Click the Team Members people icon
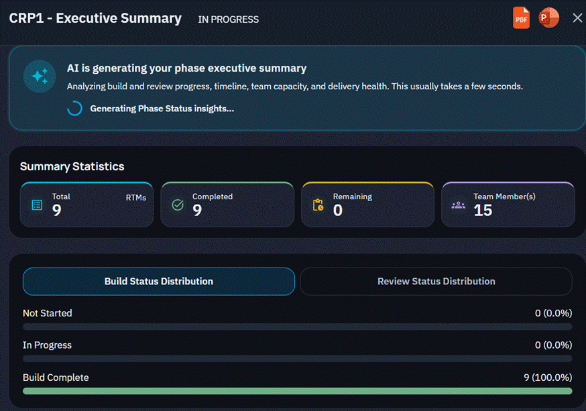 point(459,205)
